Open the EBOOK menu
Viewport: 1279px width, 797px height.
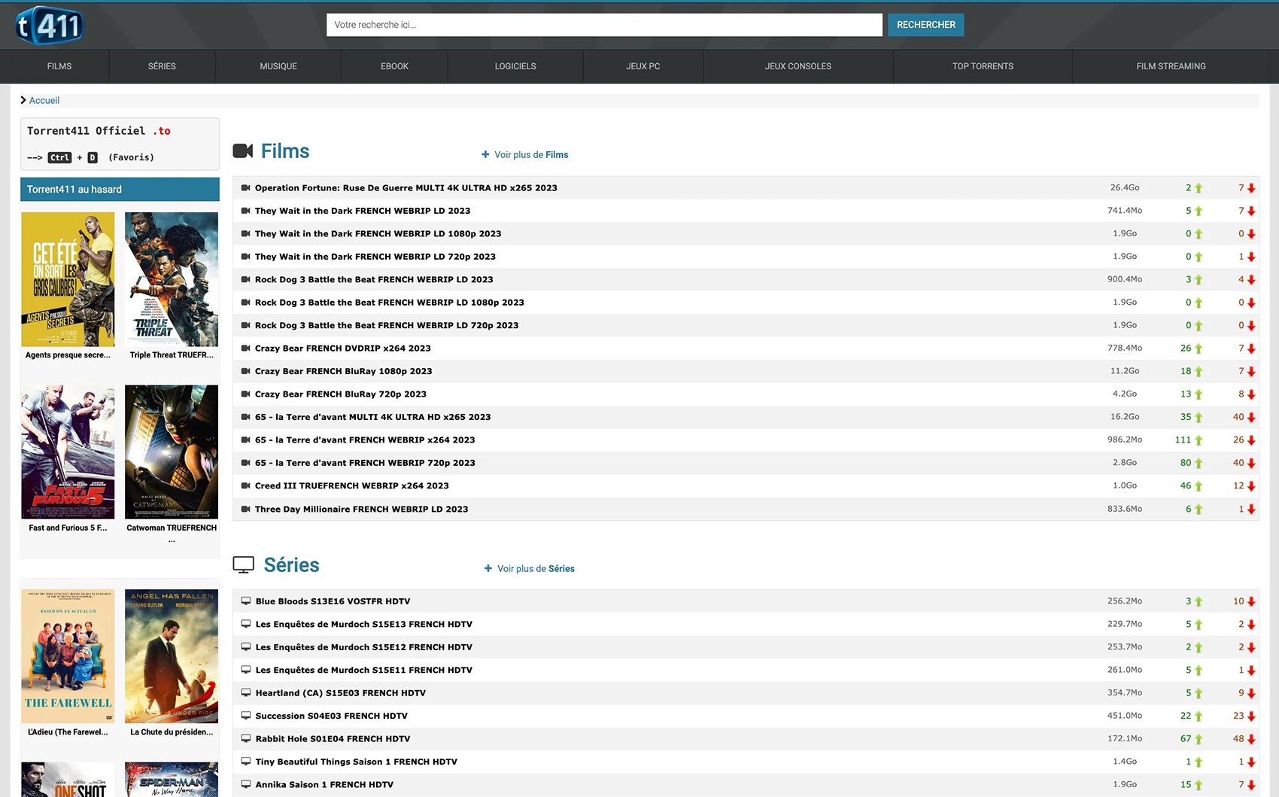click(394, 66)
